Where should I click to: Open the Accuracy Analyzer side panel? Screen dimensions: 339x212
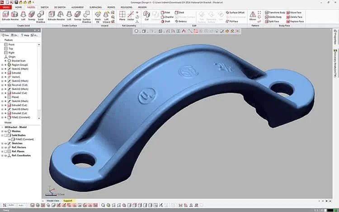[335, 63]
